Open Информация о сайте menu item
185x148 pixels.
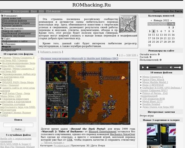(x=18, y=41)
